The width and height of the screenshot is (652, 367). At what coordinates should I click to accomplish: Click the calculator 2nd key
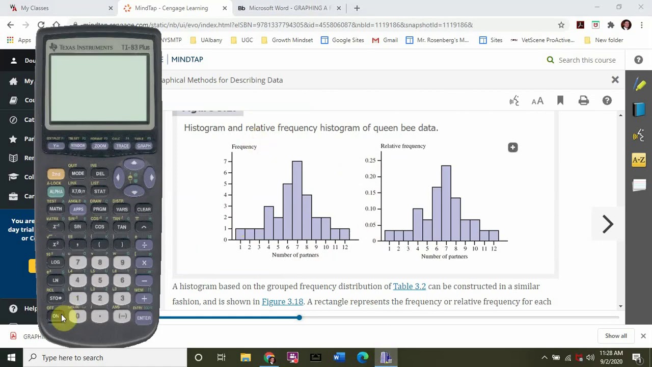(56, 174)
